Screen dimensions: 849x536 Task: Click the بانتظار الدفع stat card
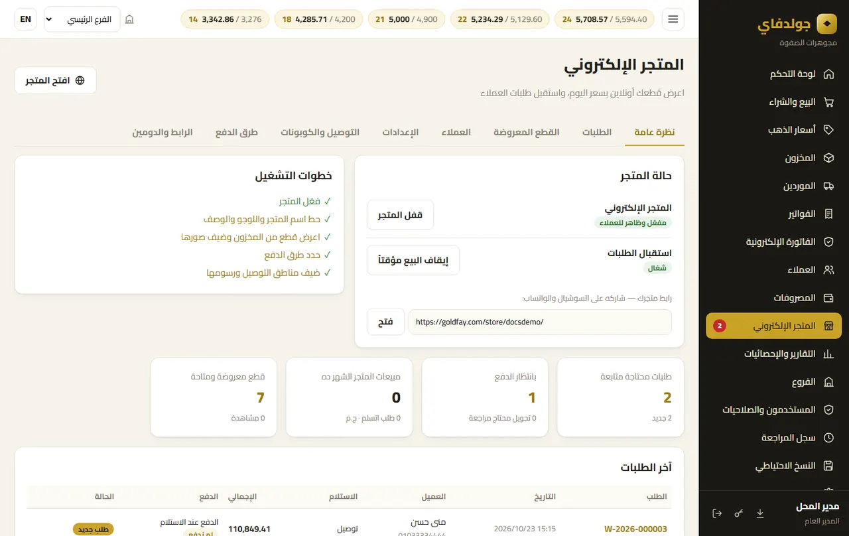pos(485,397)
